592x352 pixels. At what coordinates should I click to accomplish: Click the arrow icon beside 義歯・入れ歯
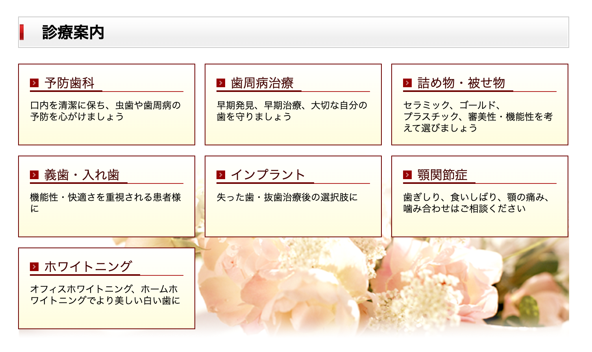(x=34, y=175)
